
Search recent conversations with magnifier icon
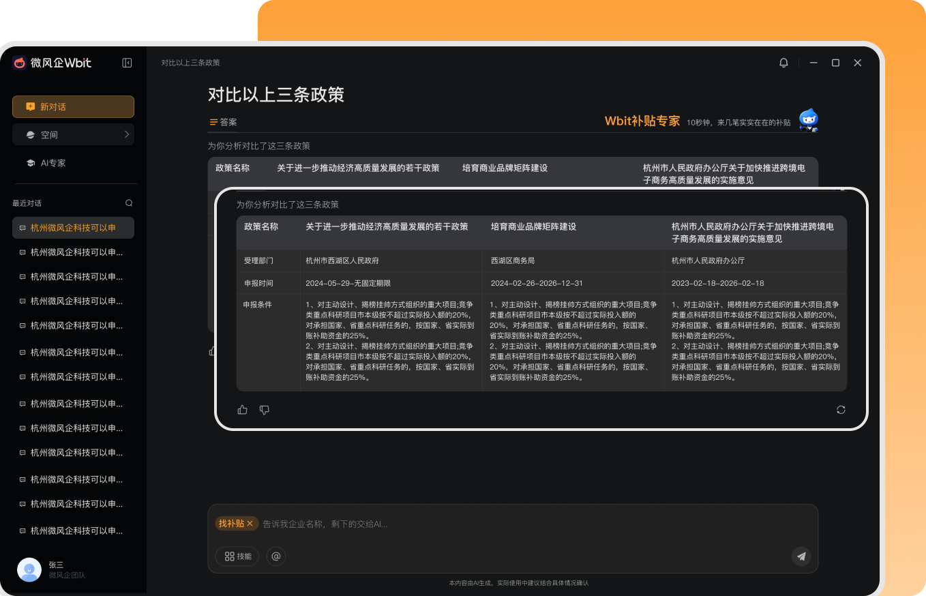pos(129,203)
